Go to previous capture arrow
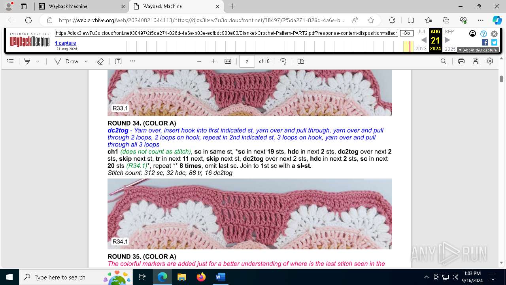506x285 pixels. (x=424, y=40)
